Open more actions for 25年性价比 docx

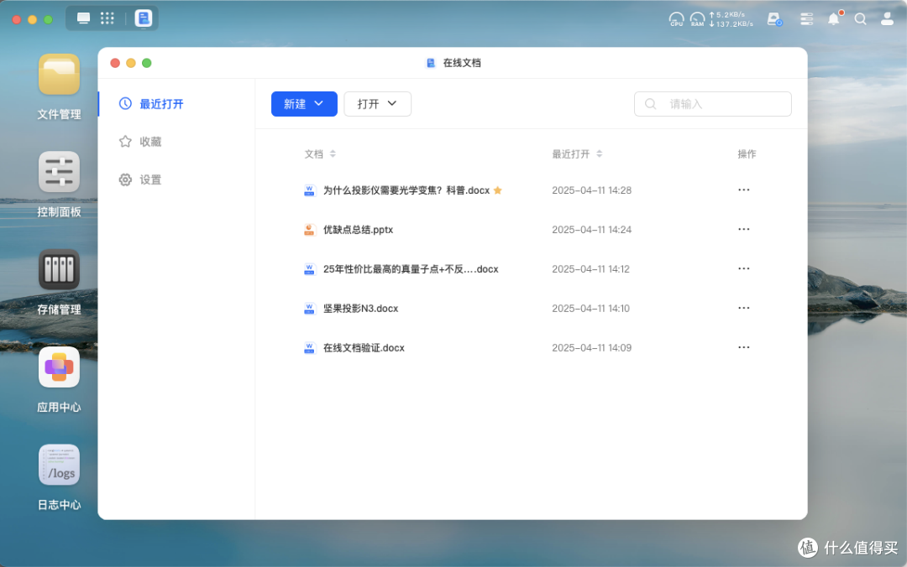[744, 268]
